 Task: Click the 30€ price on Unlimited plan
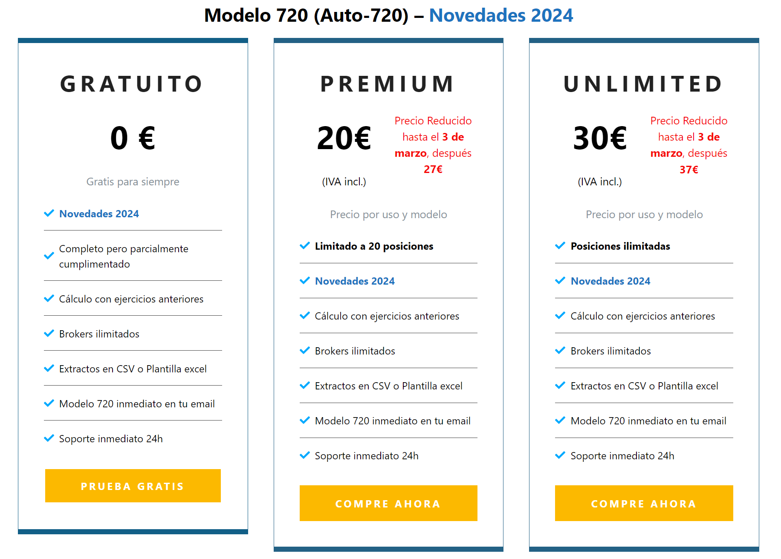599,138
